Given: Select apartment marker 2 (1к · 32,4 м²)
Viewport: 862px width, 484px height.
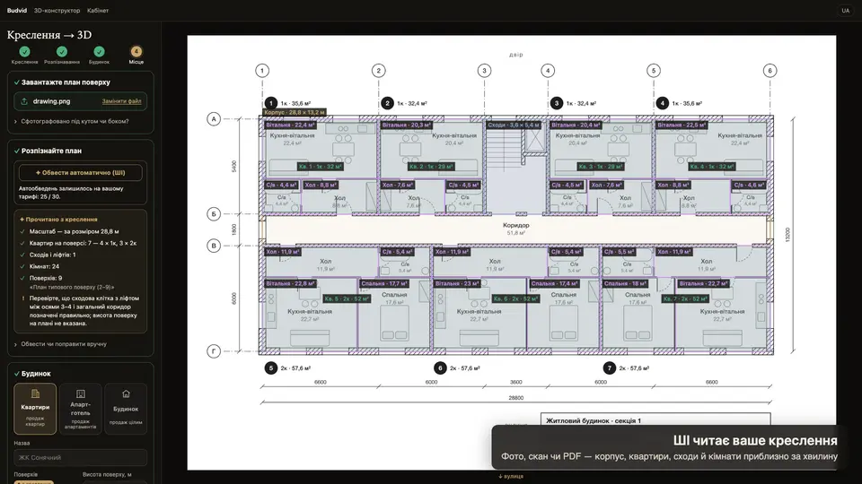Looking at the screenshot, I should tap(388, 103).
